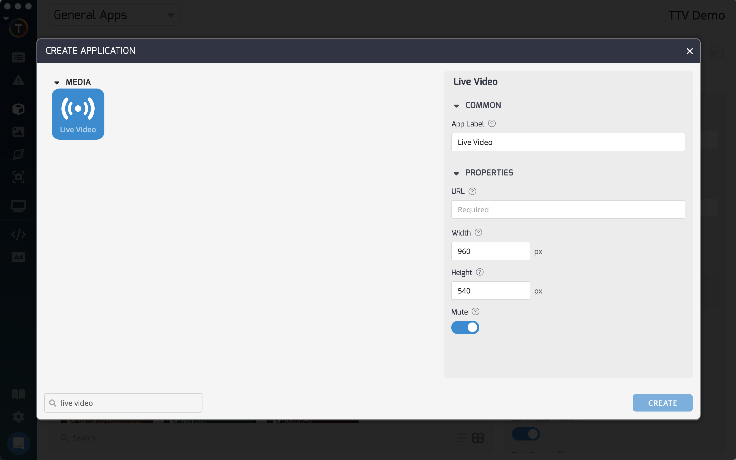This screenshot has width=736, height=460.
Task: Click the Mute help question icon
Action: [x=475, y=311]
